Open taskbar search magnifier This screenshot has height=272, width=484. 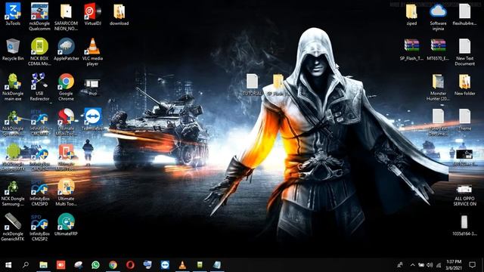click(26, 265)
